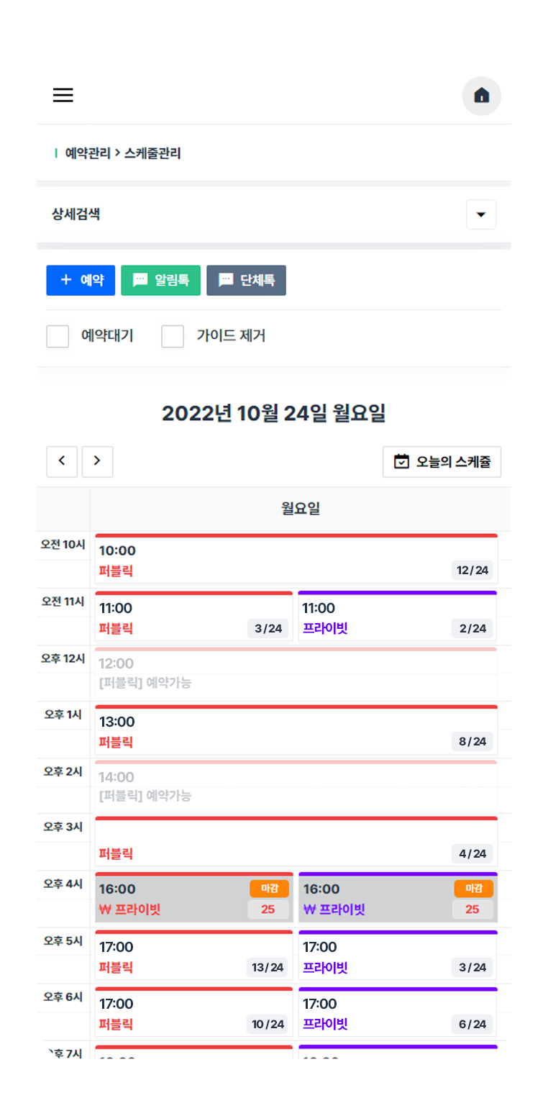Click the next-day chevron arrow
Viewport: 548px width, 1098px height.
[x=97, y=461]
